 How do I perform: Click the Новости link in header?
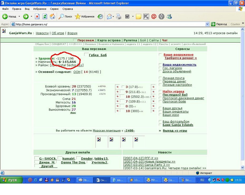pos(42,33)
